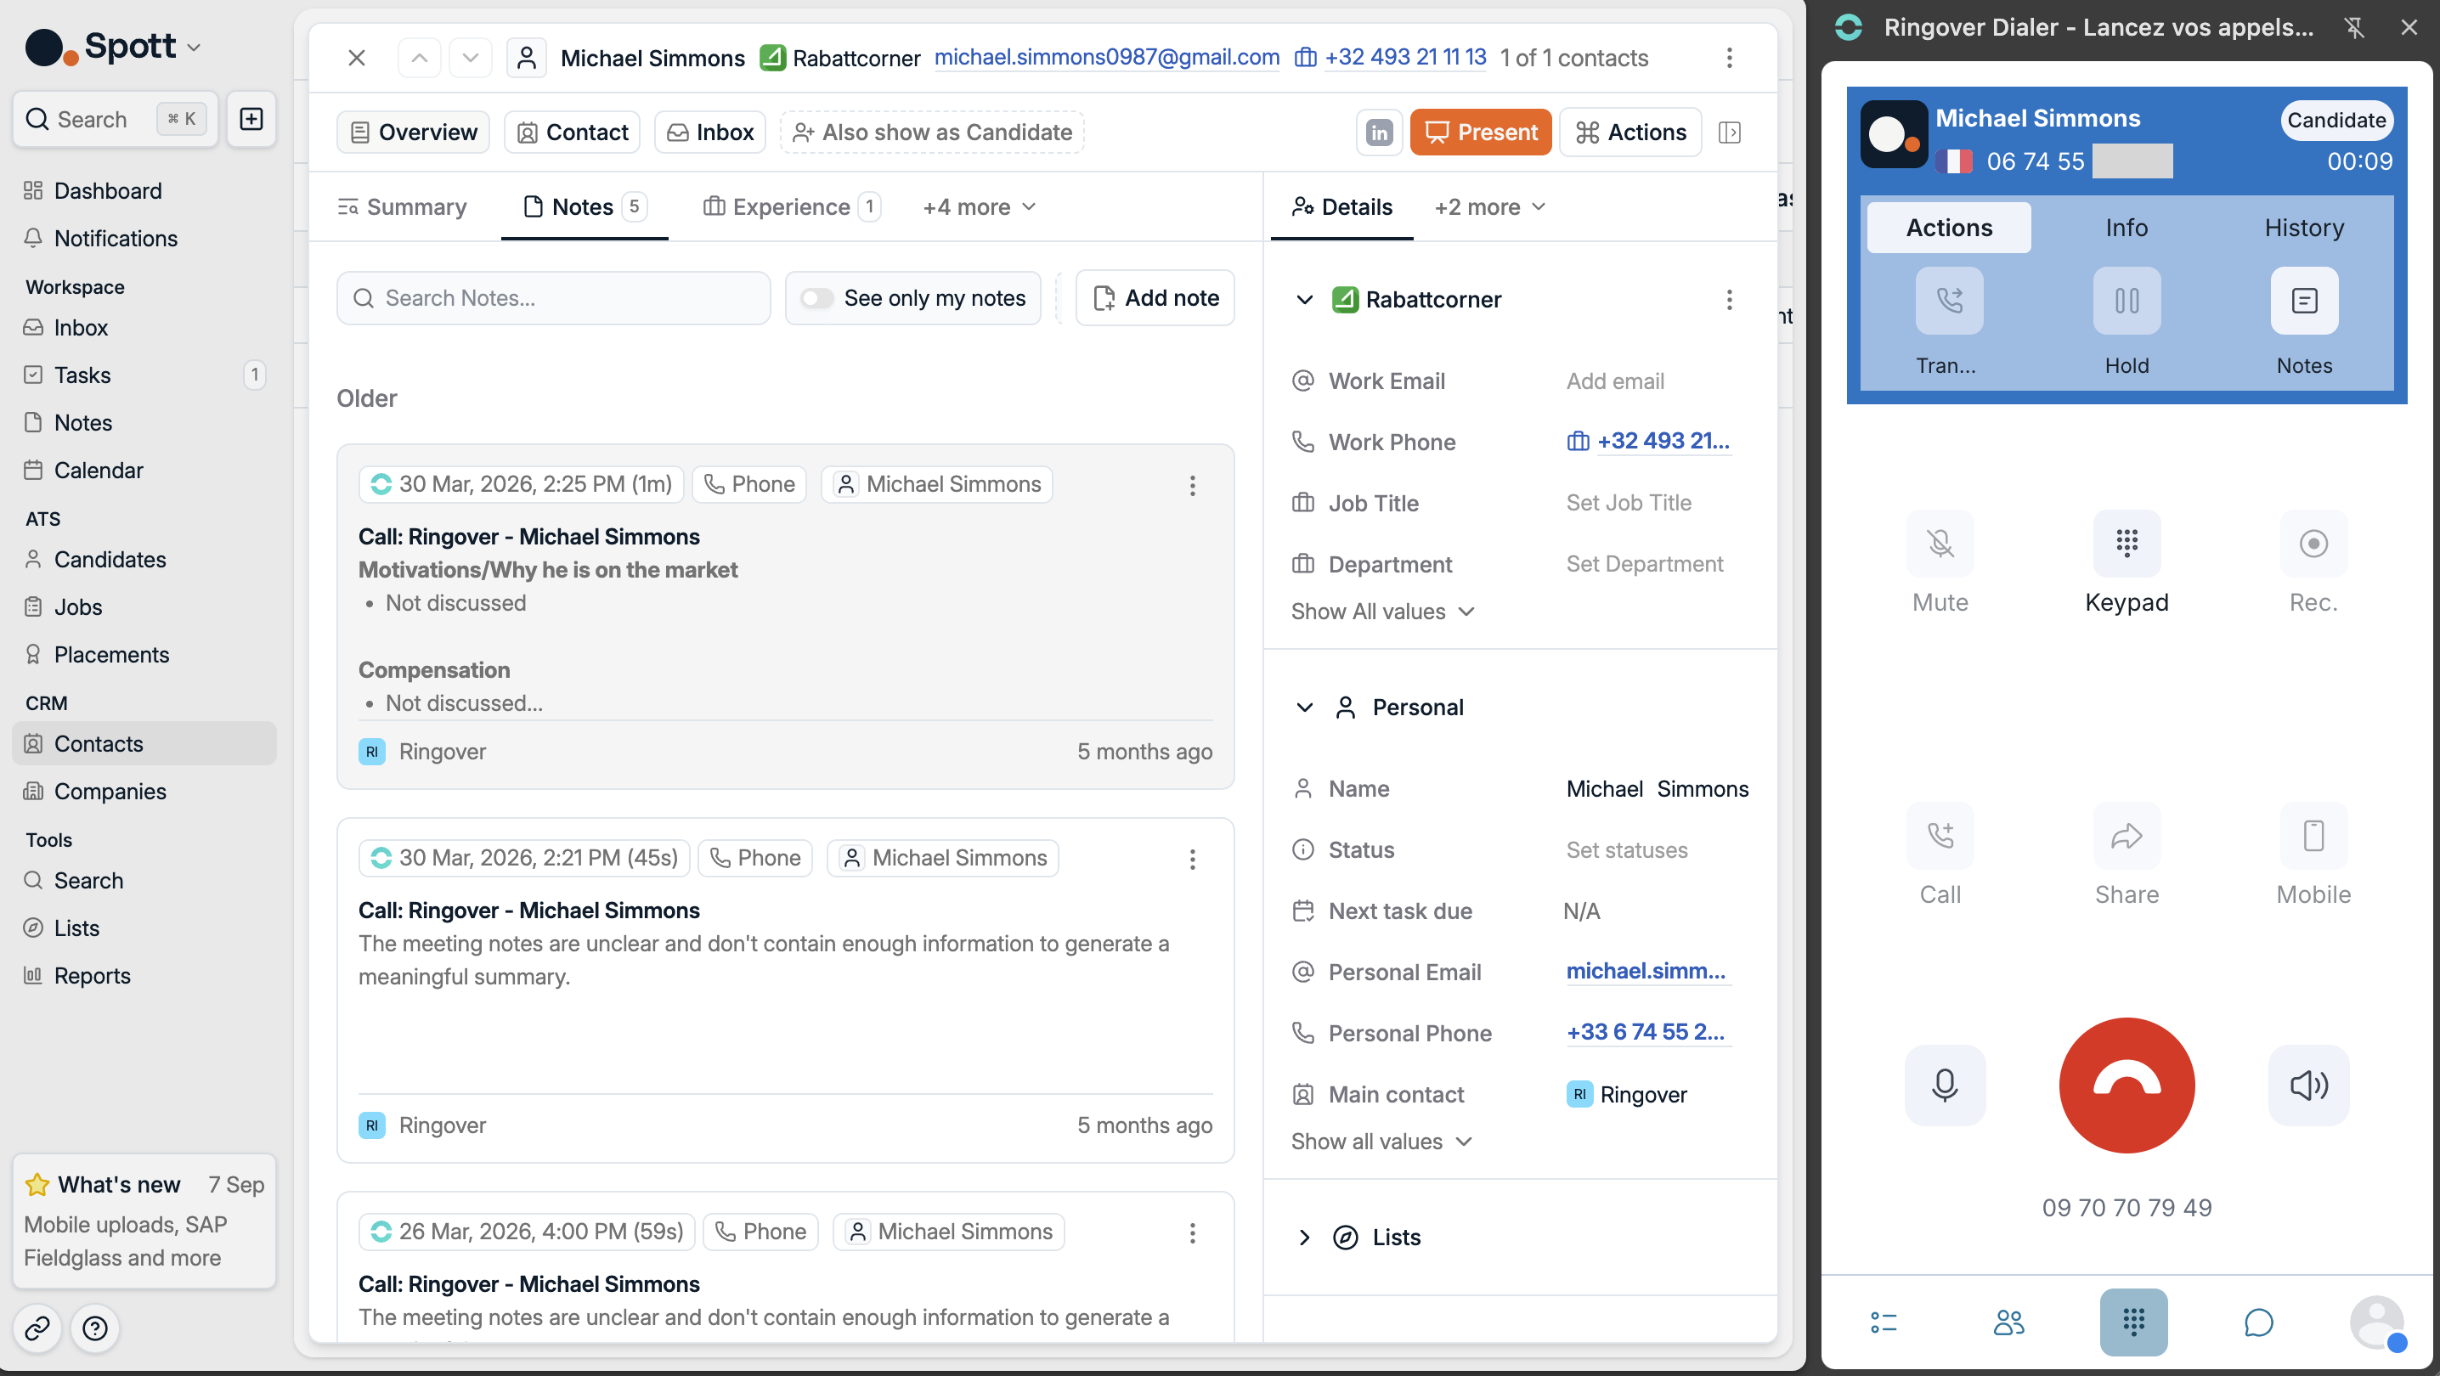Expand Show All values under Rabattcorner
This screenshot has width=2440, height=1376.
[x=1383, y=612]
